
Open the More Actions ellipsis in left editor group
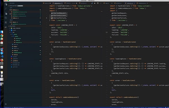point(101,3)
